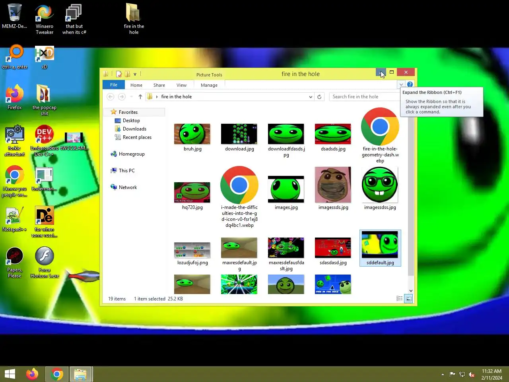Go to Downloads in navigation pane
The height and width of the screenshot is (382, 509).
(x=134, y=129)
